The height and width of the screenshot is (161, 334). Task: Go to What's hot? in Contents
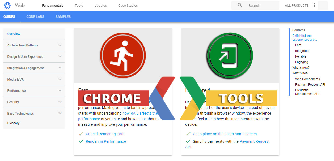[301, 73]
